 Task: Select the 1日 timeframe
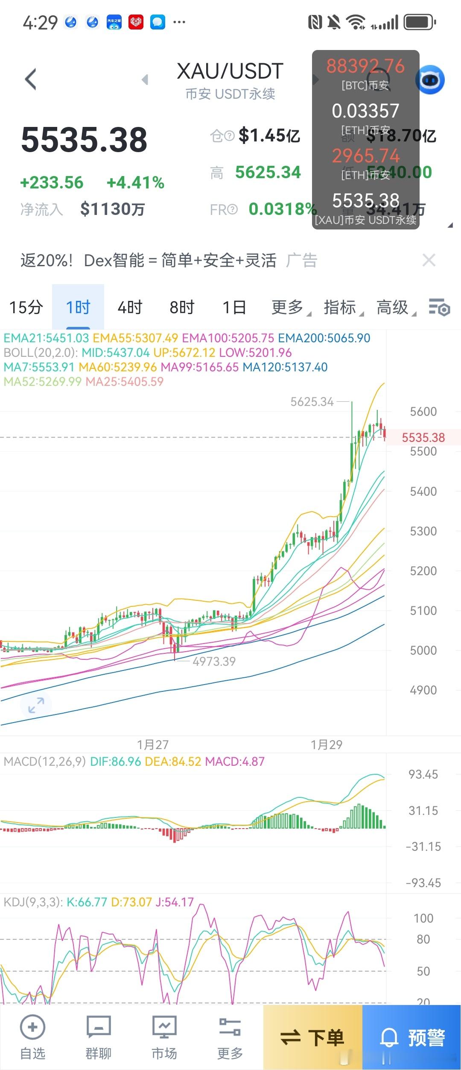(234, 307)
